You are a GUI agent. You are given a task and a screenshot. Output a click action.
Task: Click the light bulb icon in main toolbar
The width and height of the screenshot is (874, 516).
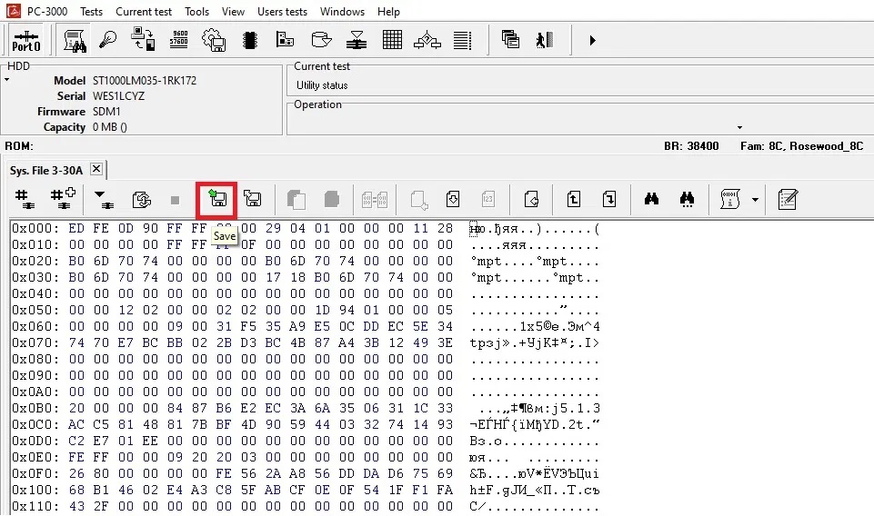109,40
